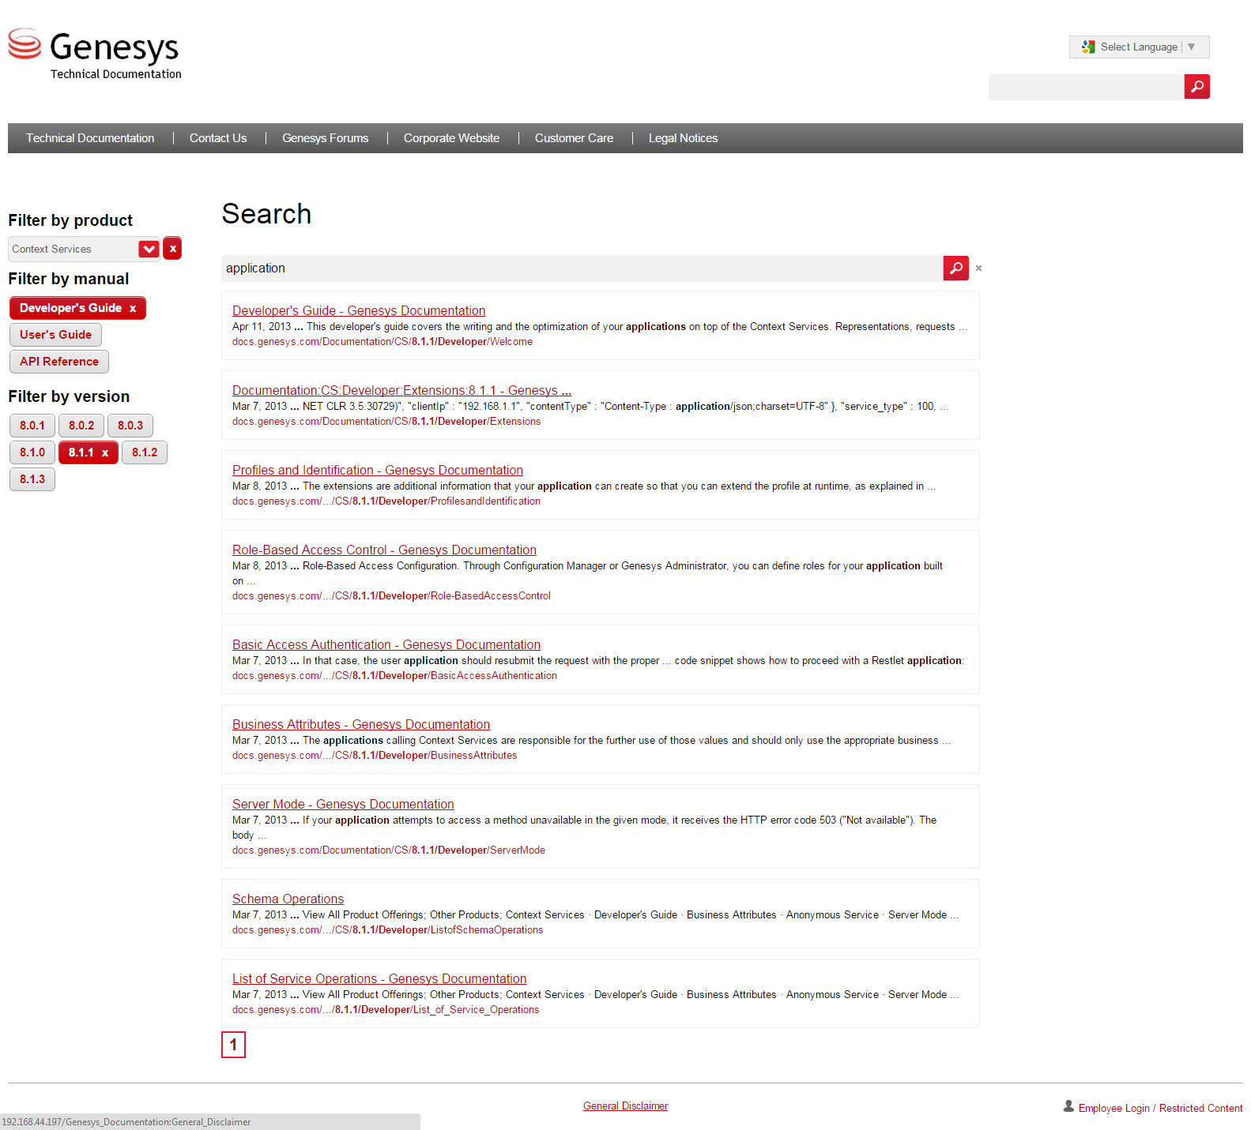1251x1130 pixels.
Task: Open the General Disclaimer footer link
Action: (x=625, y=1106)
